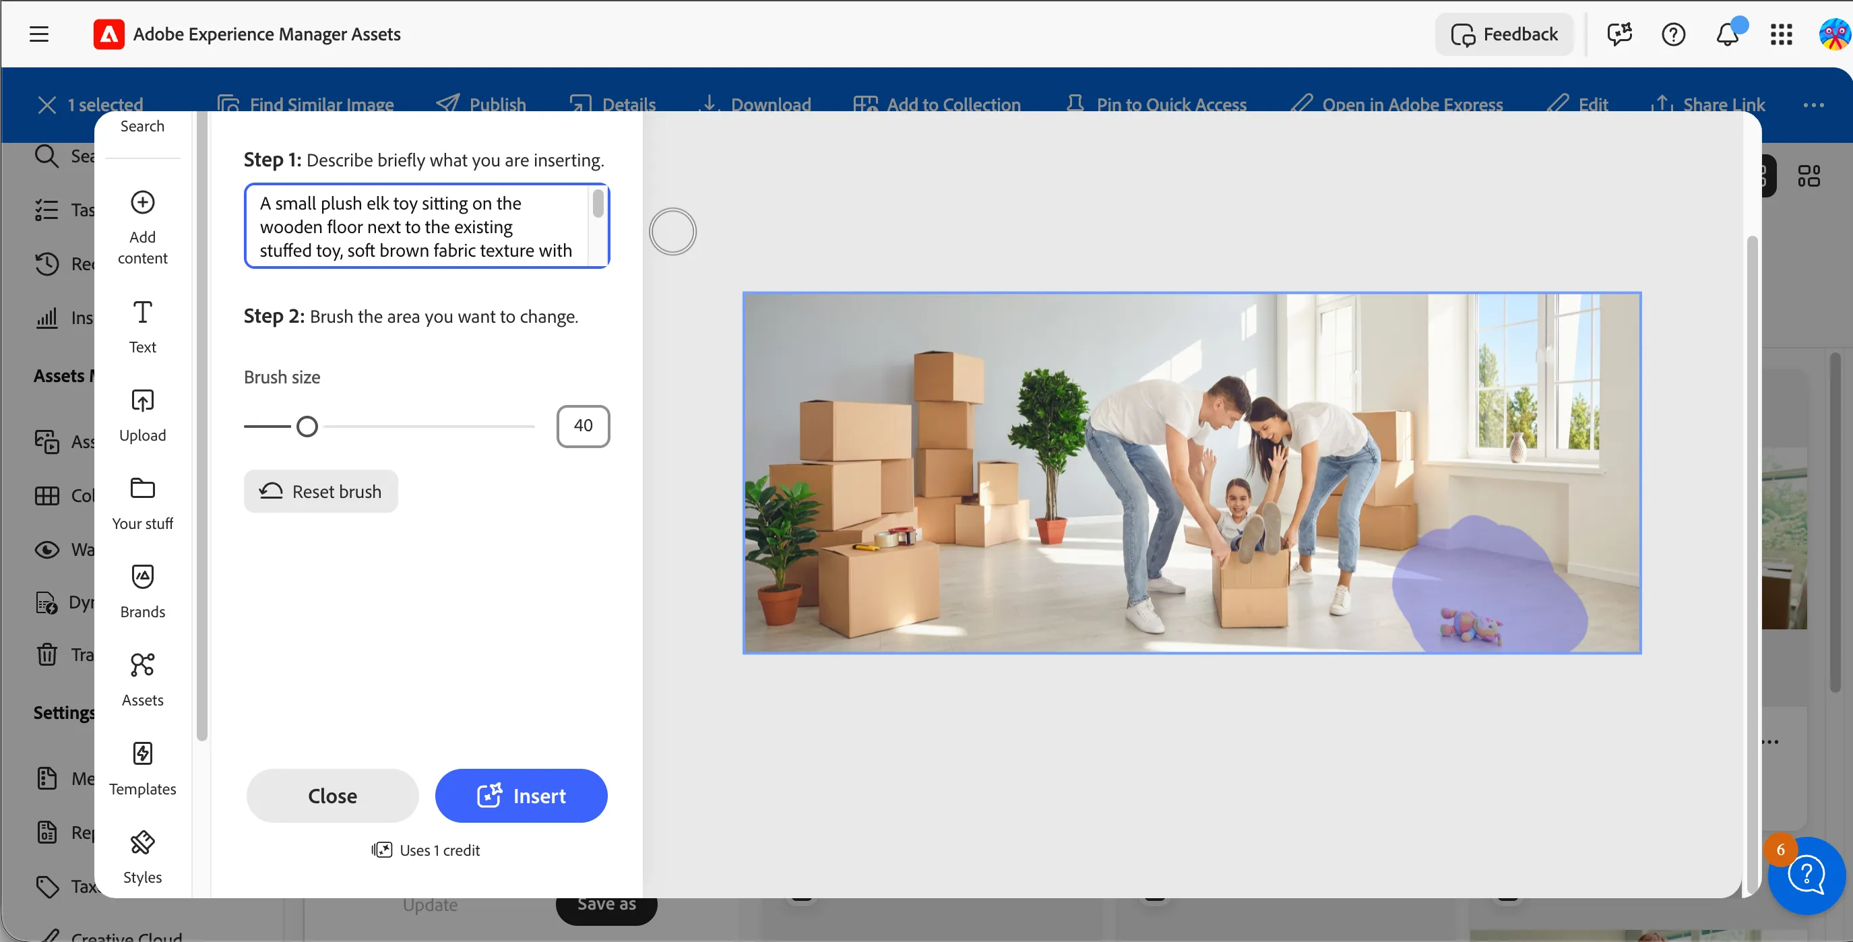Click Edit in the action bar
The height and width of the screenshot is (942, 1853).
click(x=1577, y=105)
